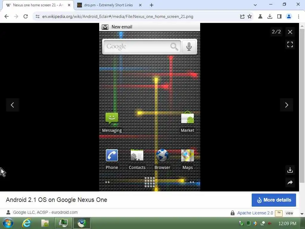The width and height of the screenshot is (305, 229).
Task: Click the page vertical scrollbar
Action: point(302,106)
